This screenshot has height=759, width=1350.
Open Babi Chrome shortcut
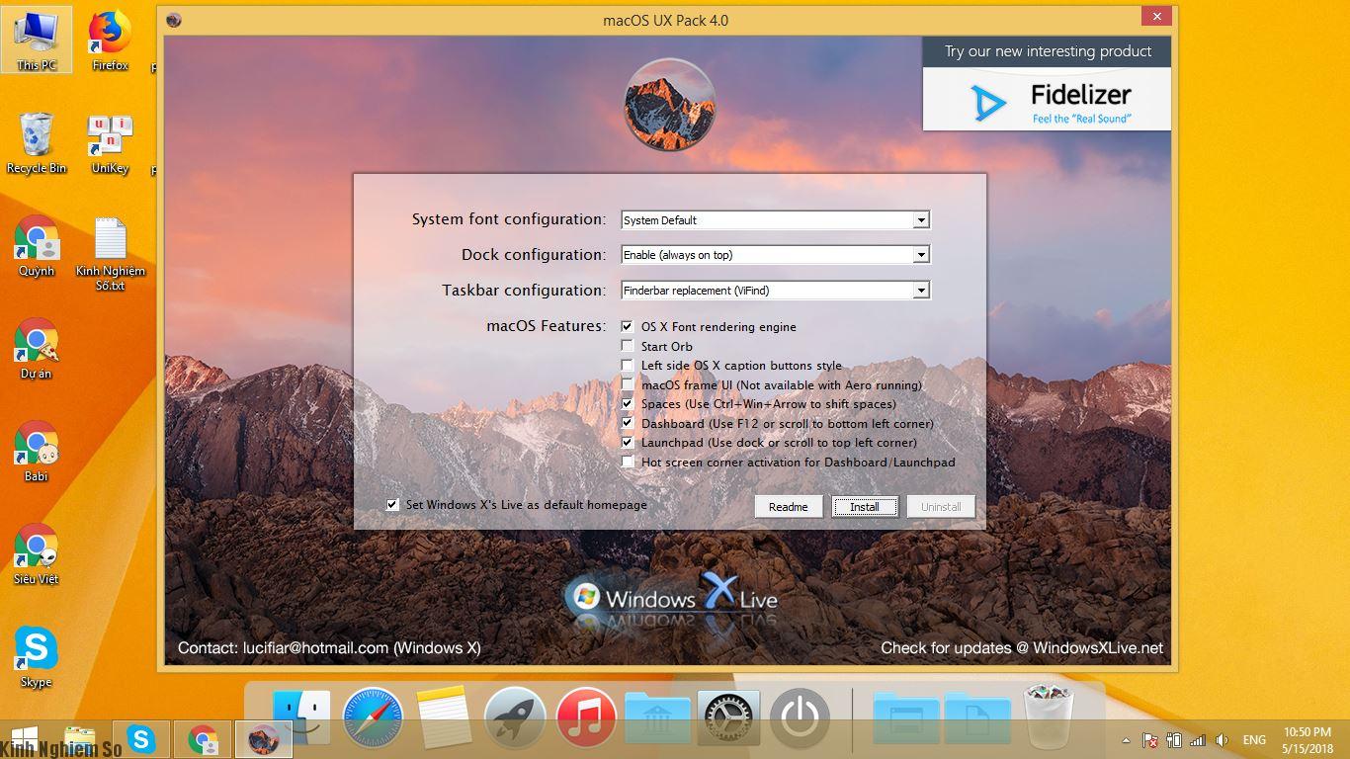point(37,452)
